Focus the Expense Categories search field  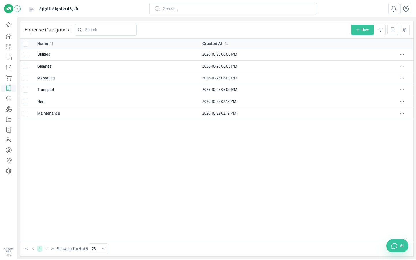coord(106,30)
